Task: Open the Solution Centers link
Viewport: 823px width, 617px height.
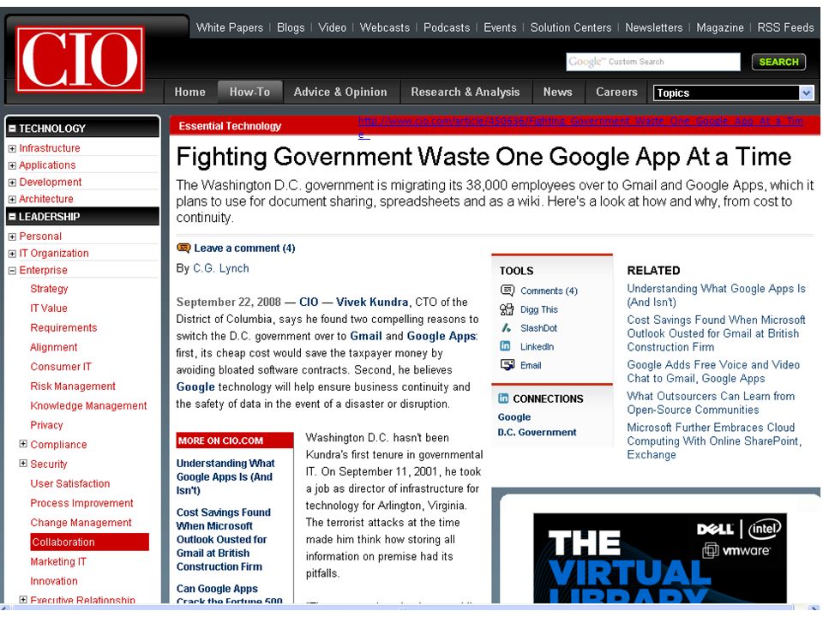Action: 571,27
